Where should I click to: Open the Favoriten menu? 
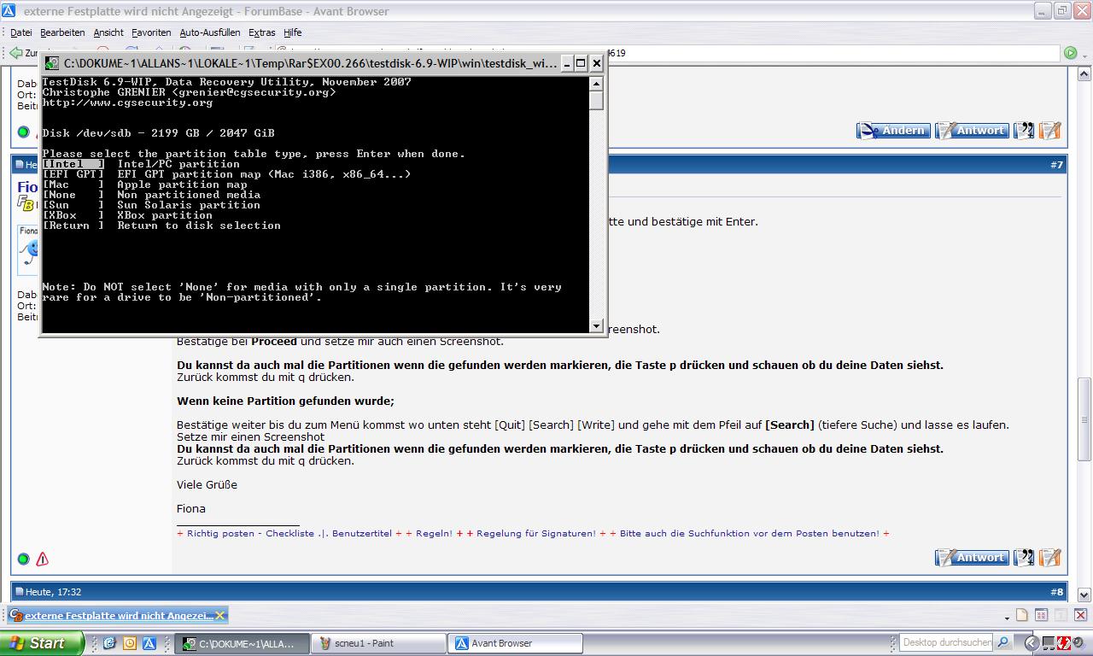151,32
